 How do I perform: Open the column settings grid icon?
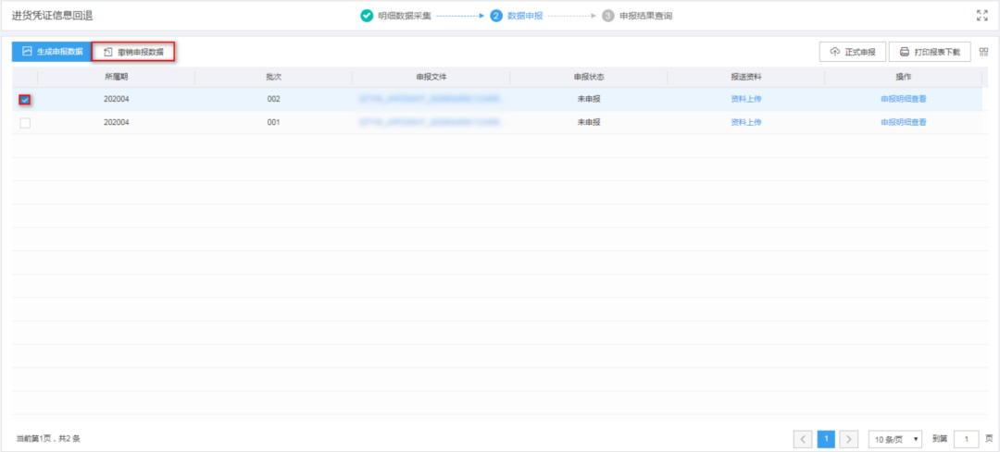[983, 52]
